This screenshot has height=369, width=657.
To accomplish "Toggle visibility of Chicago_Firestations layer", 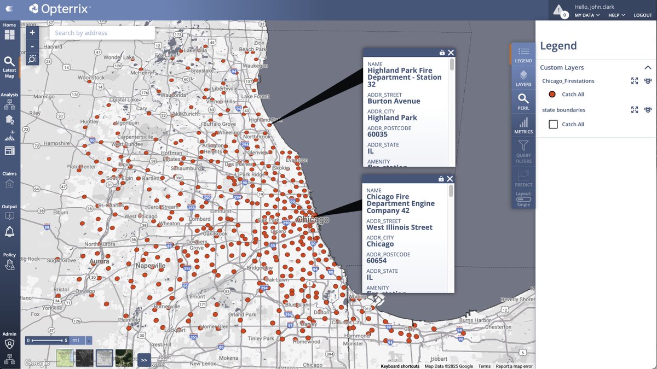I will click(x=648, y=81).
